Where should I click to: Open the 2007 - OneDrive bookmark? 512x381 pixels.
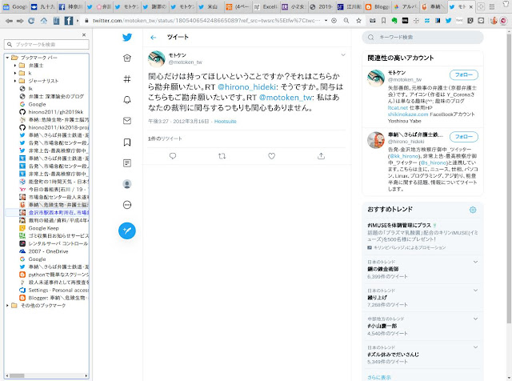[48, 251]
